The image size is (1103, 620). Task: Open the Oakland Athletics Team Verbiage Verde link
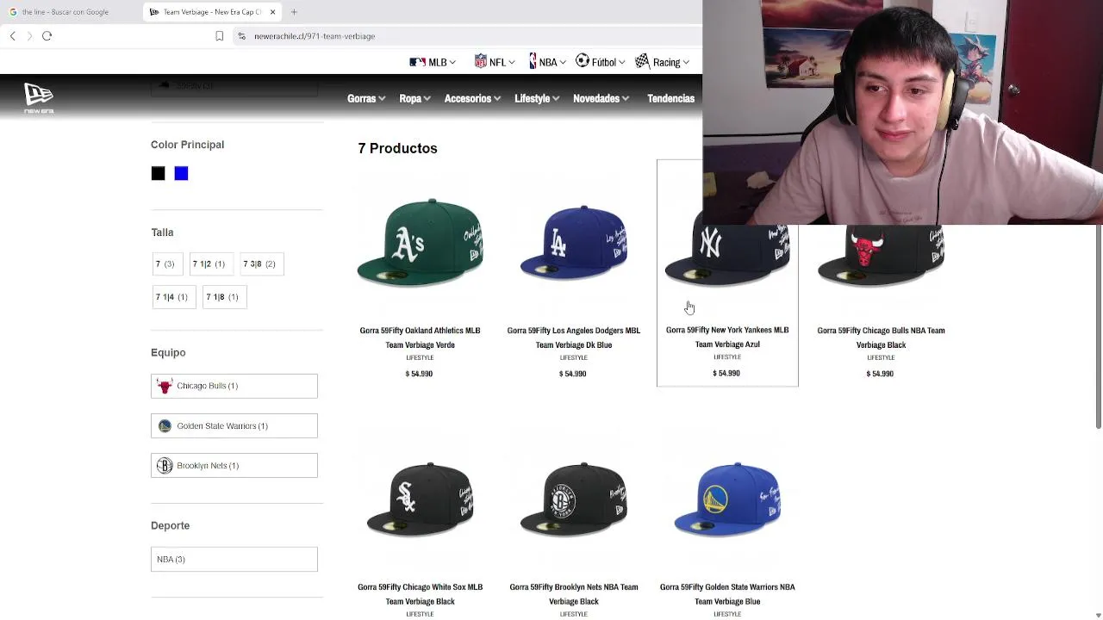click(x=420, y=338)
